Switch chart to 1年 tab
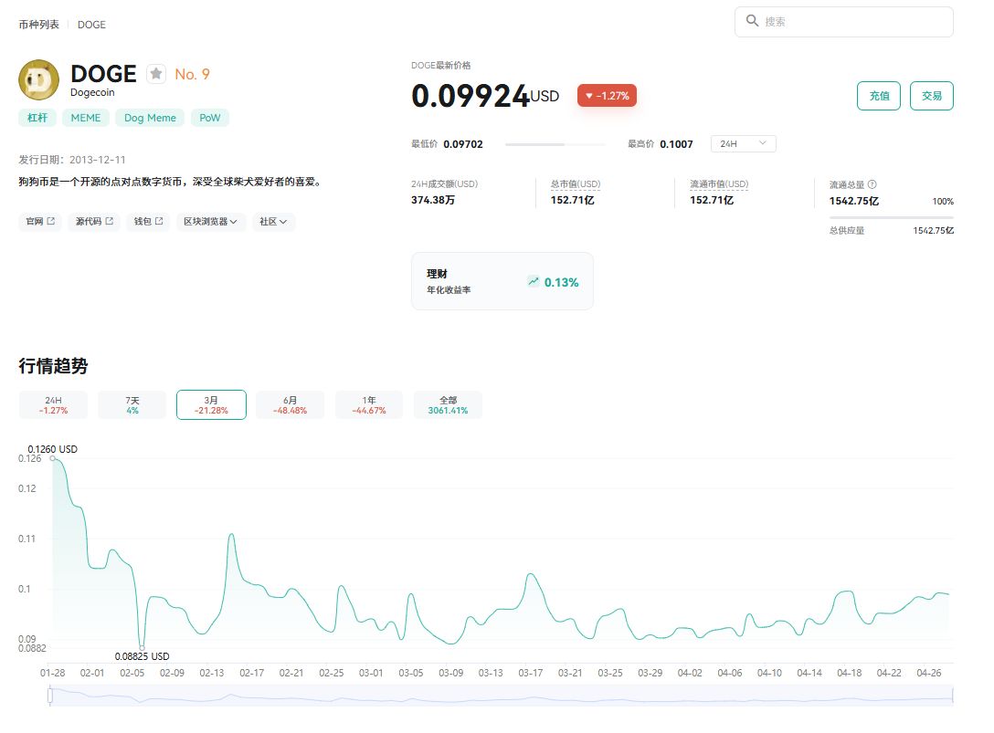The width and height of the screenshot is (994, 733). (369, 404)
